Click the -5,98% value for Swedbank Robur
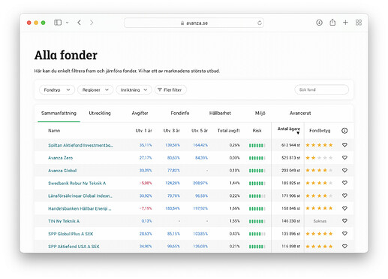The width and height of the screenshot is (388, 279). pyautogui.click(x=146, y=183)
